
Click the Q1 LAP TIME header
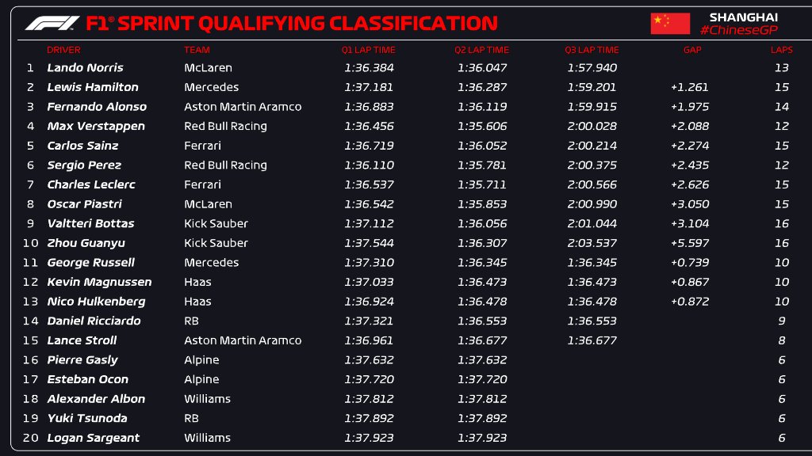point(368,50)
